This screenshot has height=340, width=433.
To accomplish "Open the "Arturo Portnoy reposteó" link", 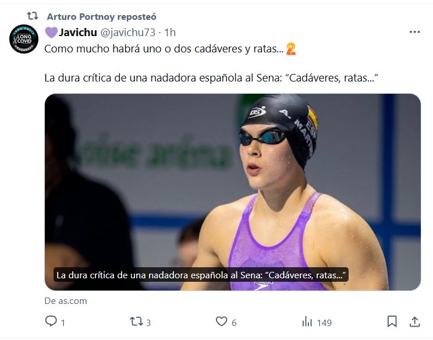I will tap(101, 17).
